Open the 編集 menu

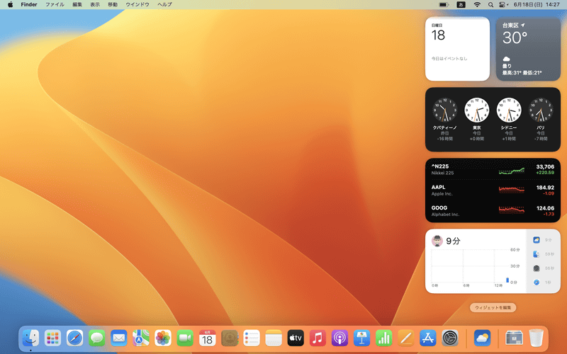pos(77,5)
